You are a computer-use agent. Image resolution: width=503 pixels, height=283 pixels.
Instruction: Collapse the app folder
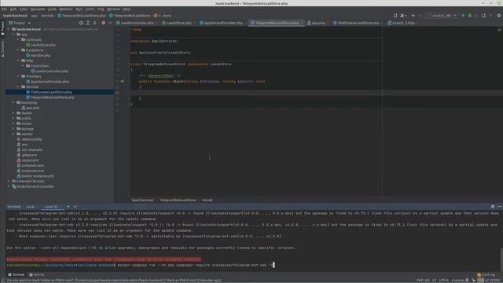point(13,35)
